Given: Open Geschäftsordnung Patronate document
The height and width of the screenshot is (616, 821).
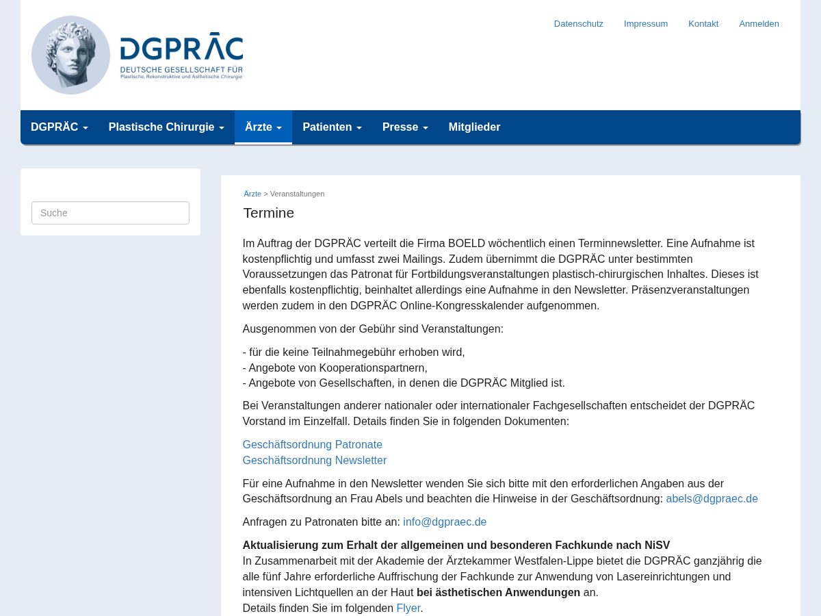Looking at the screenshot, I should point(313,445).
